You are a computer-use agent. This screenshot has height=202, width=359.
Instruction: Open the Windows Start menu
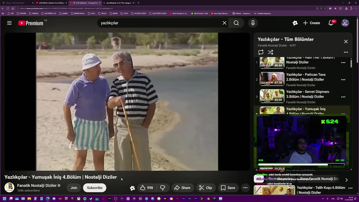pos(4,199)
